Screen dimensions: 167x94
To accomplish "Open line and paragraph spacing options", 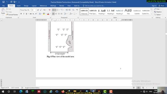I will pos(65,14).
